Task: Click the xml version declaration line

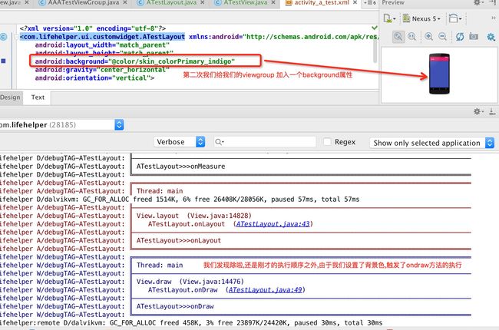Action: click(93, 28)
